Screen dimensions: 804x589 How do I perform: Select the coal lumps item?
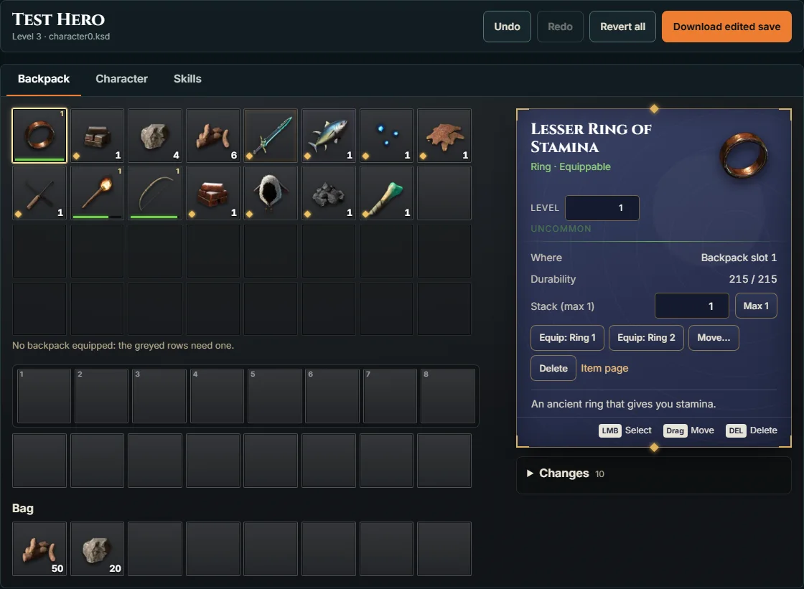coord(329,193)
